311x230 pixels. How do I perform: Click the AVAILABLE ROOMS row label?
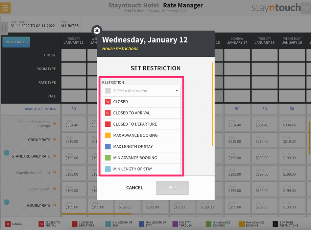pos(40,109)
